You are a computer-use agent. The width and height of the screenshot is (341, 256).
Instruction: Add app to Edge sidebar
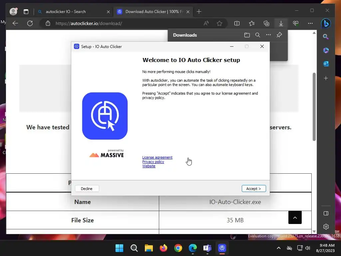pyautogui.click(x=326, y=78)
